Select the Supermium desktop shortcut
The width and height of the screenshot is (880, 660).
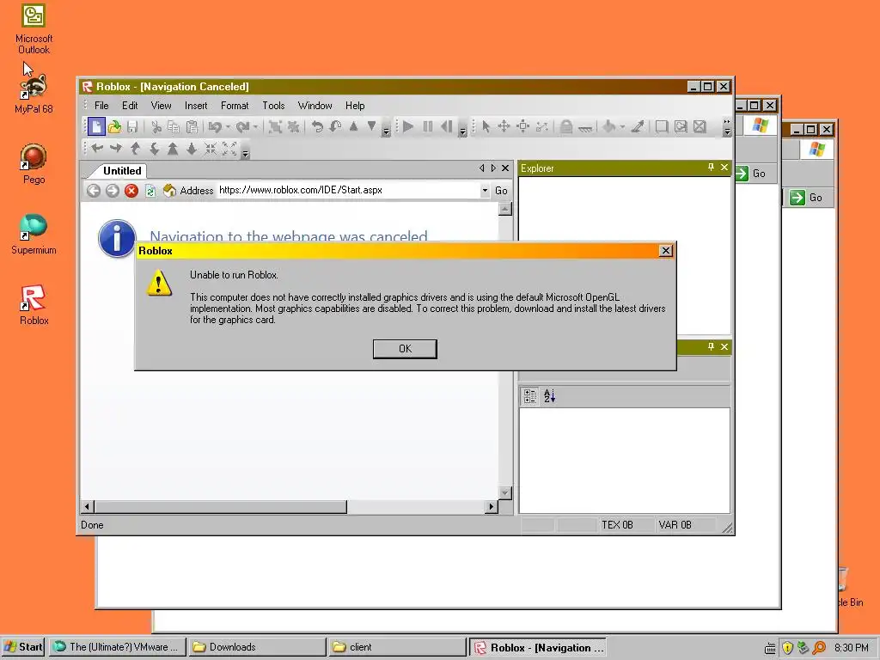[34, 235]
